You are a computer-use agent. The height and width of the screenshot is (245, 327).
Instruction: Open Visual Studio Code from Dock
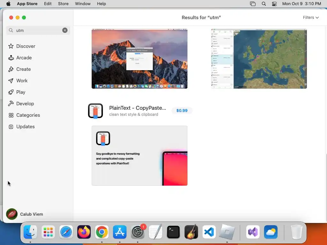(x=209, y=232)
